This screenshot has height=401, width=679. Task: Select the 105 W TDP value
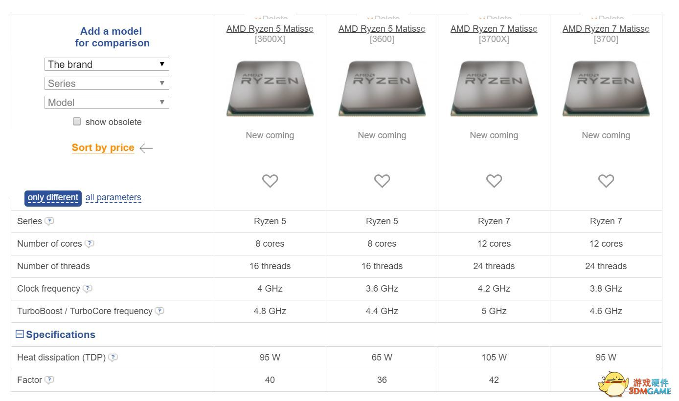tap(494, 358)
